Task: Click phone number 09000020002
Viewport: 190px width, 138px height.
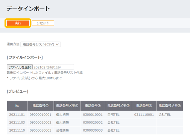Action: [40, 123]
